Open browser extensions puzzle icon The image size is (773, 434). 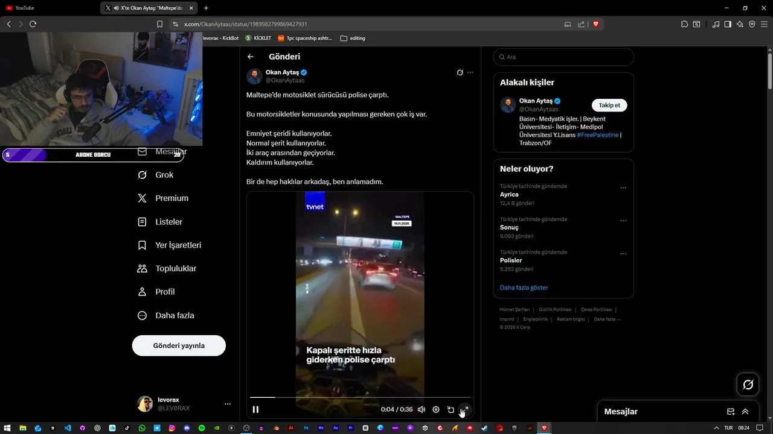[684, 24]
